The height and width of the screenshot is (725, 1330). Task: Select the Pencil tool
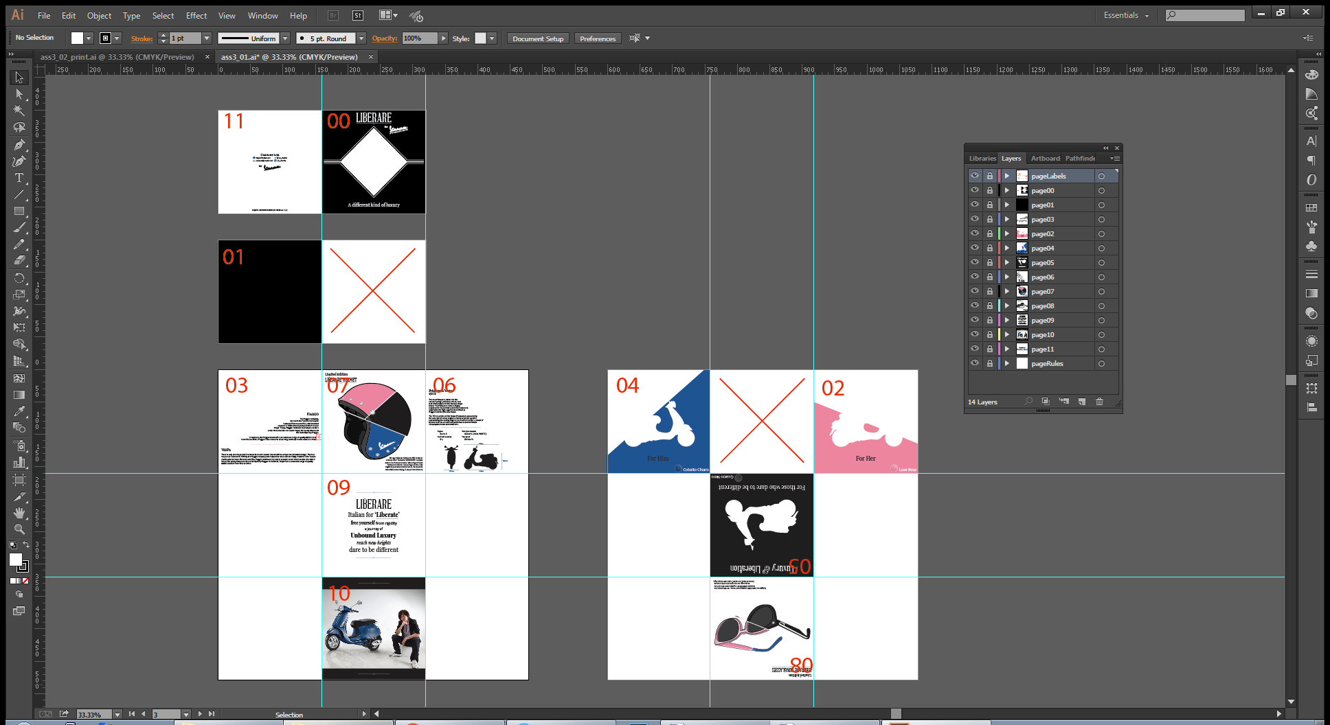19,244
